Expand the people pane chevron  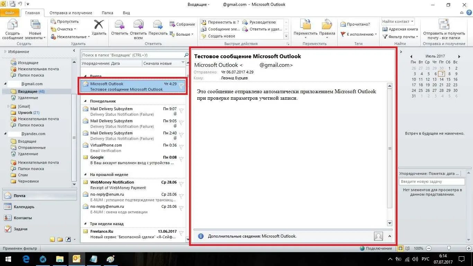click(x=390, y=236)
